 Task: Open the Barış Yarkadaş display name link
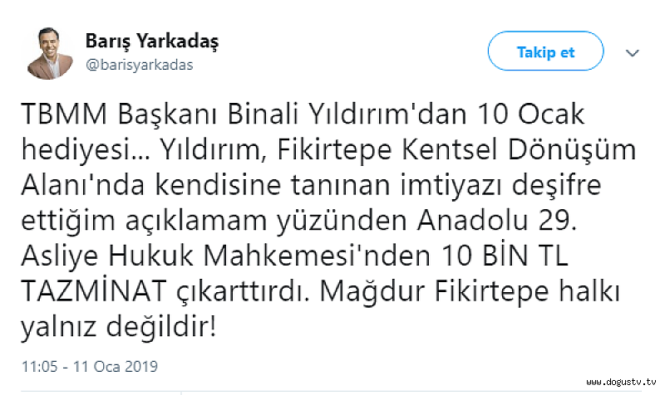pyautogui.click(x=152, y=41)
